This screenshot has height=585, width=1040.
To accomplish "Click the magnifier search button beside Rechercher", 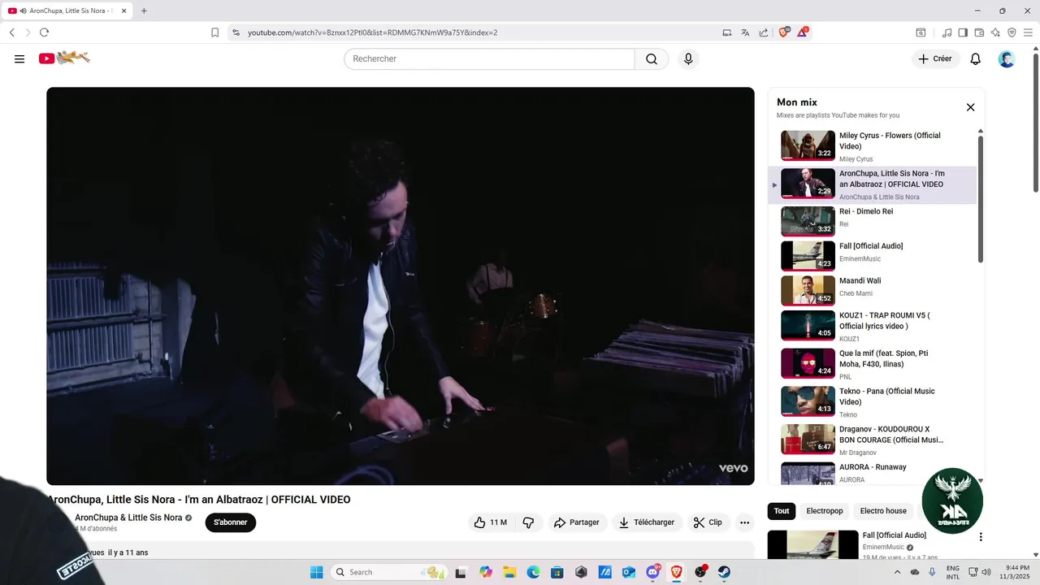I will coord(652,58).
